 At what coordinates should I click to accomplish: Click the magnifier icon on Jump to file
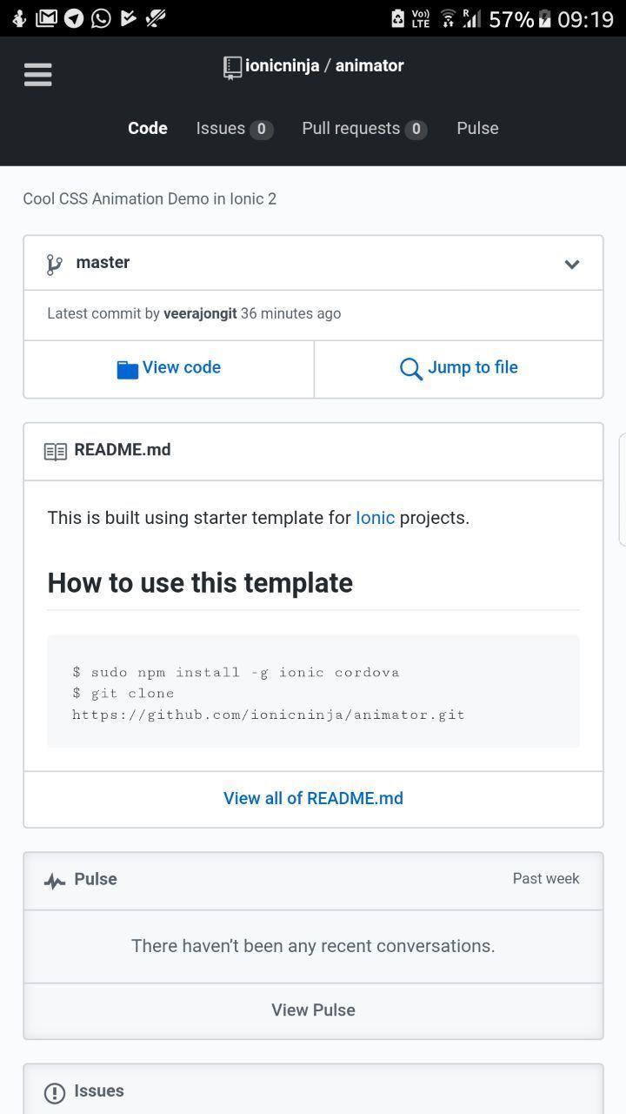coord(410,368)
